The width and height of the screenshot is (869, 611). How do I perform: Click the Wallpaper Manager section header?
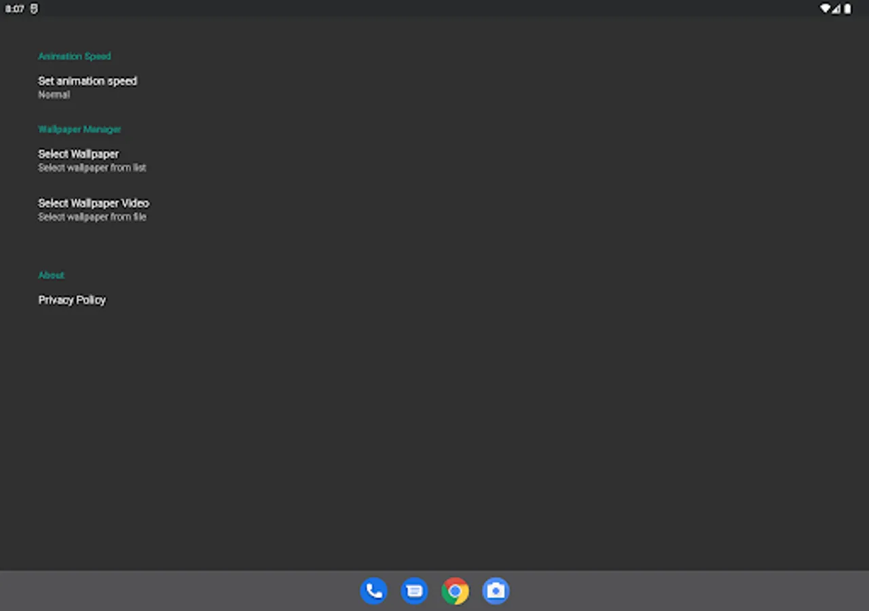coord(79,129)
